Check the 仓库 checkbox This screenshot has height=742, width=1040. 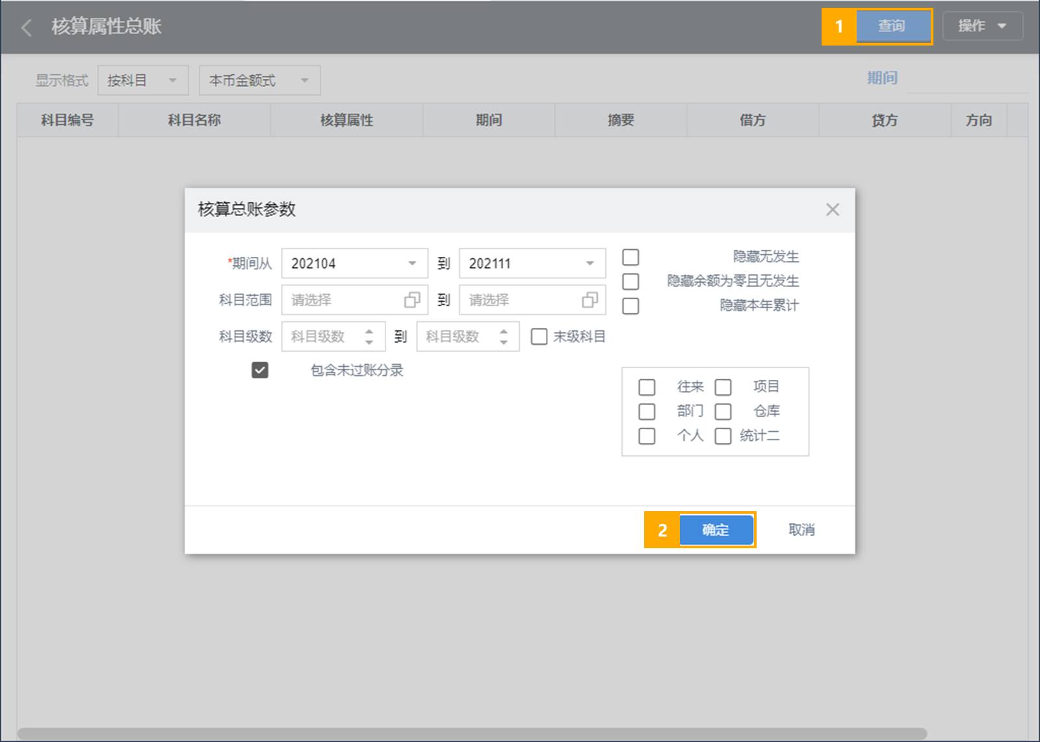(723, 412)
